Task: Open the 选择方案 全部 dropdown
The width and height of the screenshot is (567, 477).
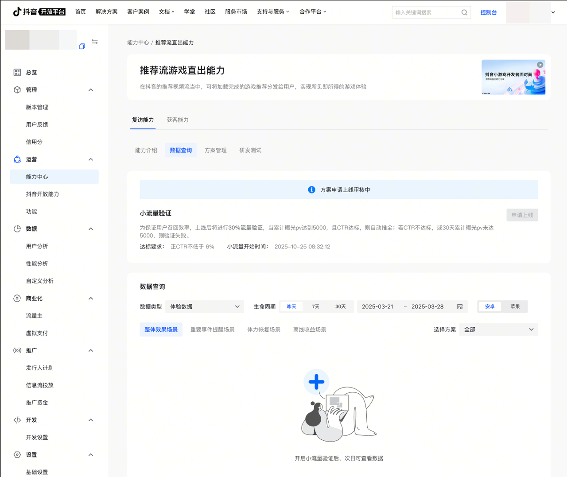Action: (498, 330)
